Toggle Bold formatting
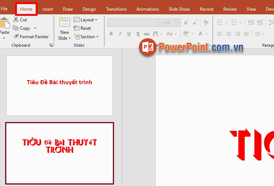 pyautogui.click(x=111, y=34)
